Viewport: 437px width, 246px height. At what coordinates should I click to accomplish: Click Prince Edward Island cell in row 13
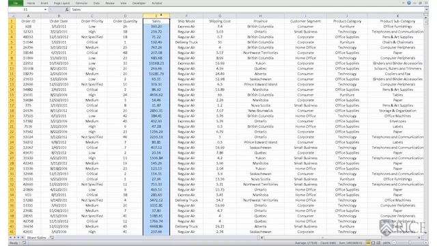click(x=260, y=85)
